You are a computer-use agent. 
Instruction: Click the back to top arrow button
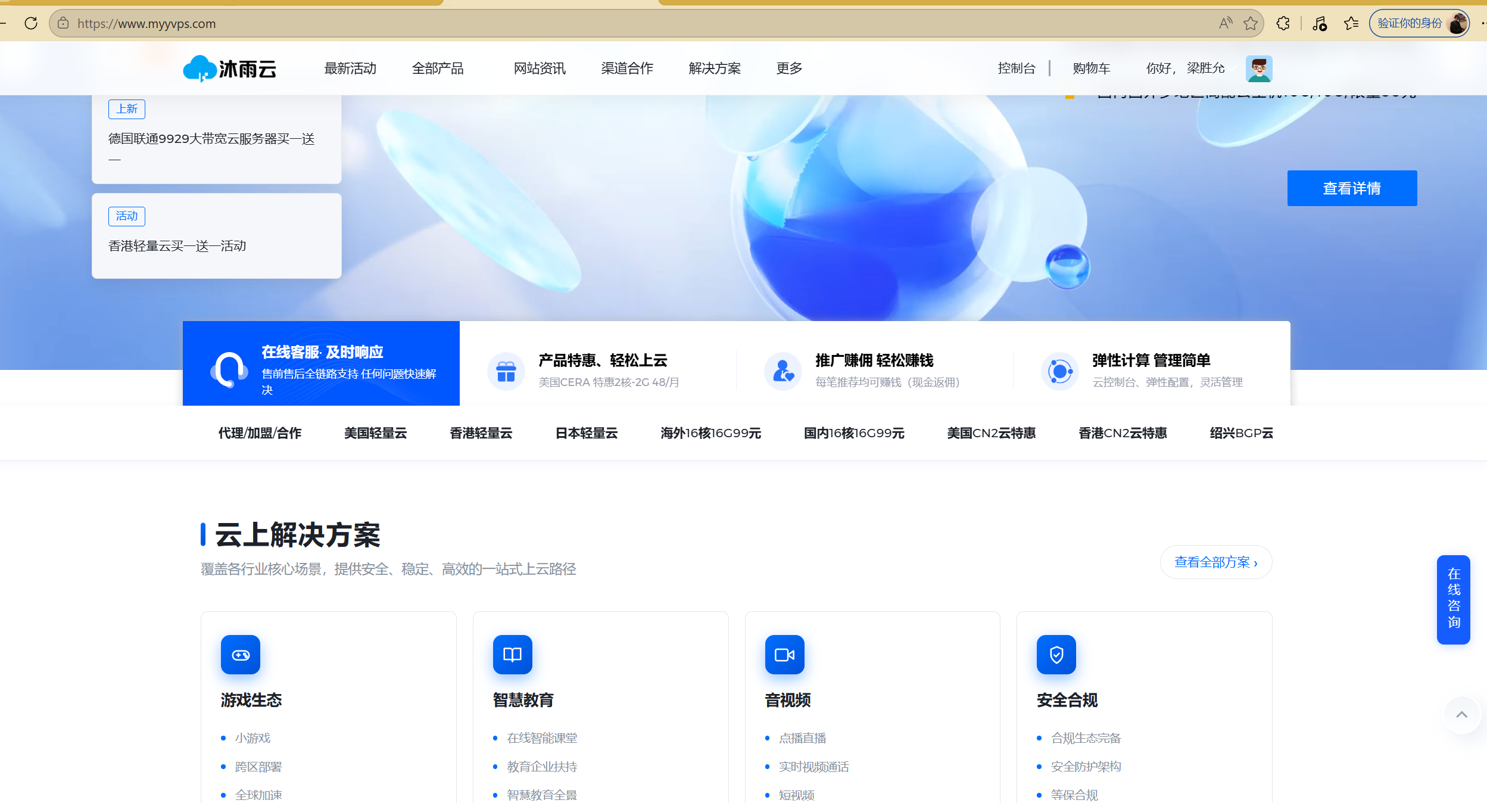point(1462,714)
